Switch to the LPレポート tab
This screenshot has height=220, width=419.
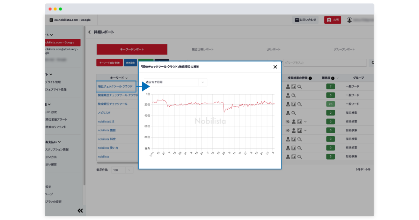(273, 50)
